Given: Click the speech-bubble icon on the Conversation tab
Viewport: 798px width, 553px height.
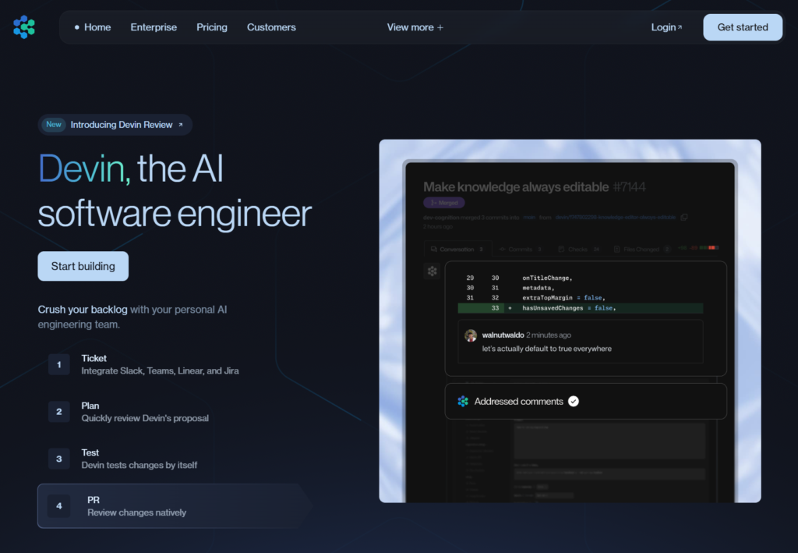Looking at the screenshot, I should click(x=434, y=249).
